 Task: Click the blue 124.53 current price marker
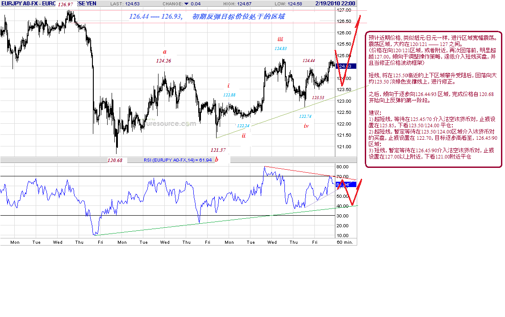346,66
